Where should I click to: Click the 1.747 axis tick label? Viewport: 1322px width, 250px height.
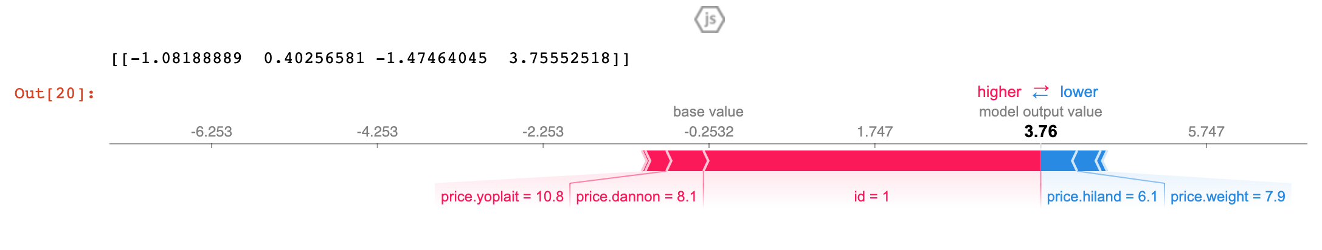pyautogui.click(x=874, y=132)
